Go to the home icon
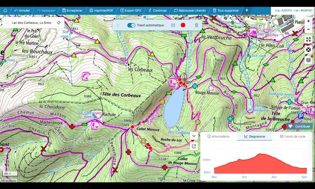This screenshot has height=189, width=315. pyautogui.click(x=5, y=10)
